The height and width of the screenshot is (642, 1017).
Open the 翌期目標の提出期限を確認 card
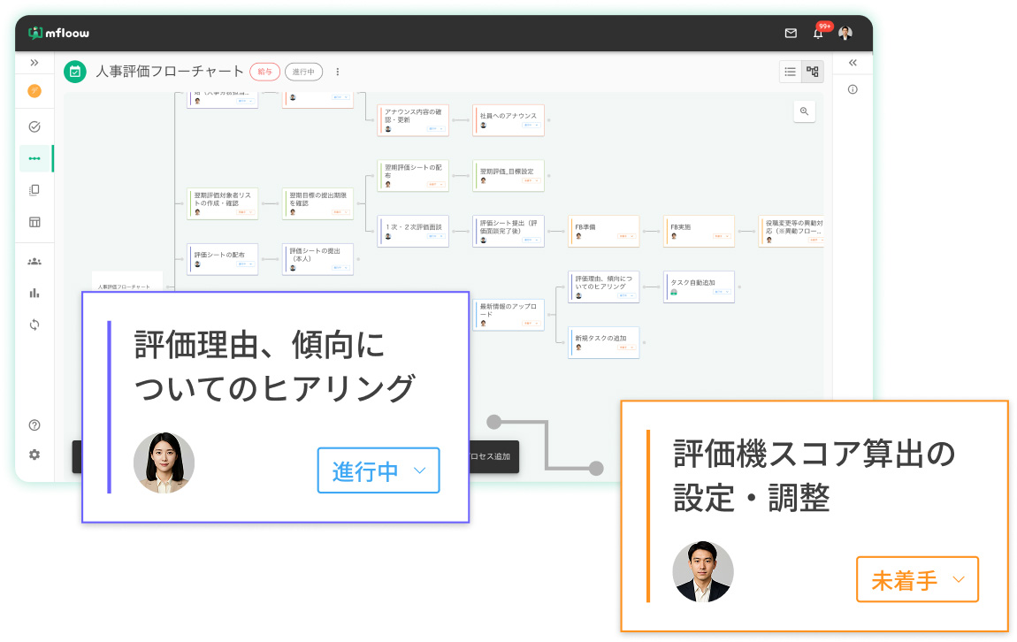(x=317, y=203)
